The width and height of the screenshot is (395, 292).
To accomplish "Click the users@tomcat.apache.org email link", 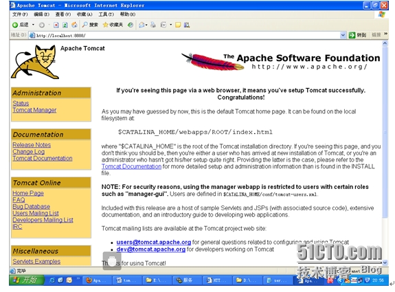I will [x=154, y=242].
